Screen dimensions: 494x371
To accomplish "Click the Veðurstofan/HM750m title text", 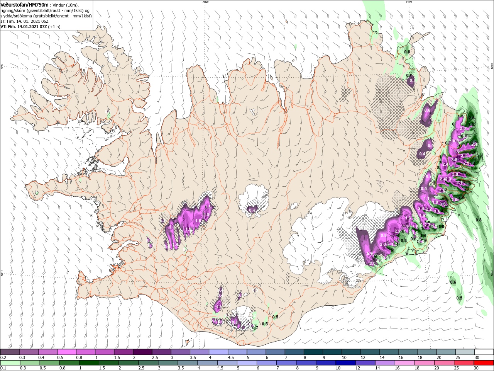I will coord(25,4).
